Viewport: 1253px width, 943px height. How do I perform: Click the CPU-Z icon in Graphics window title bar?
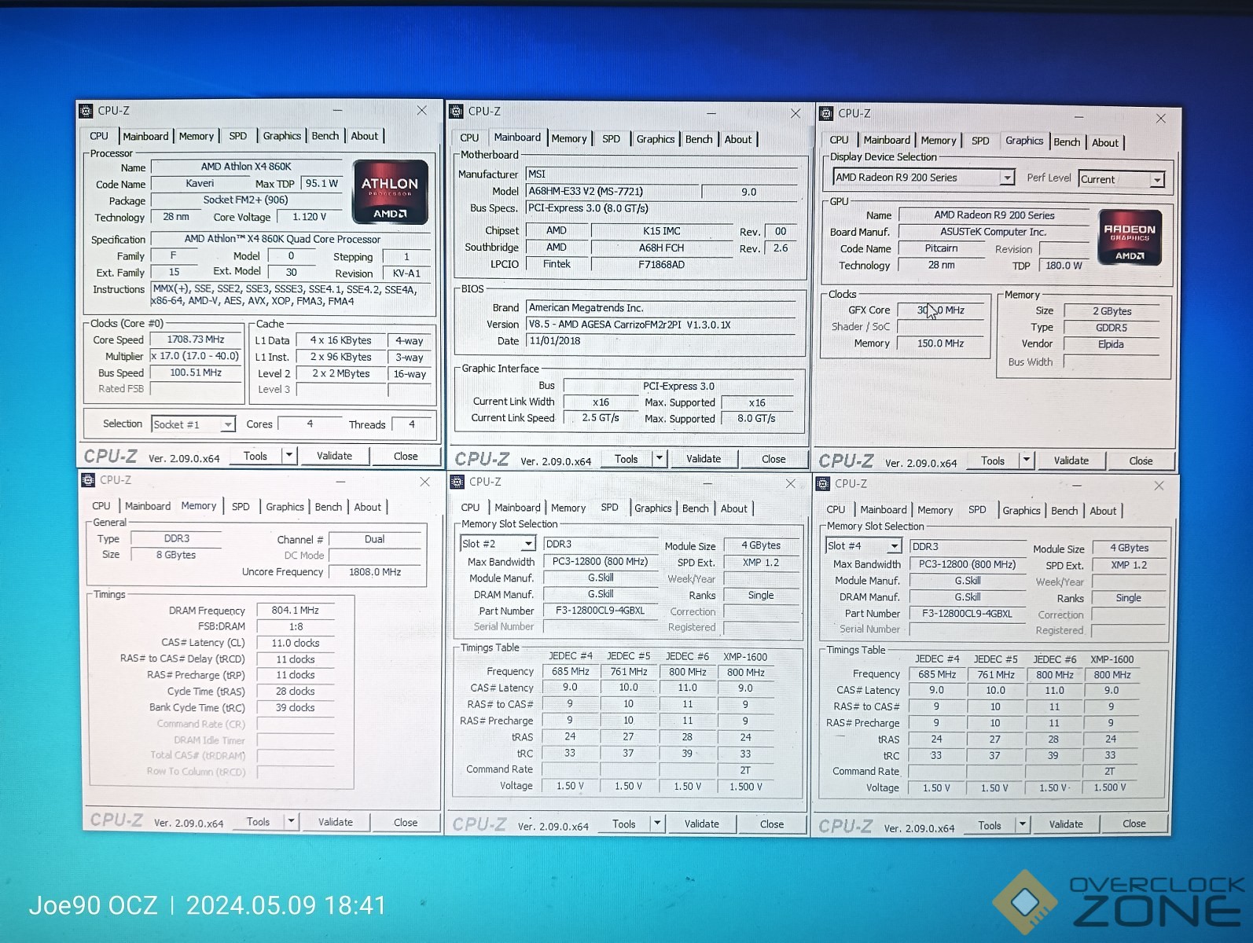pos(826,113)
